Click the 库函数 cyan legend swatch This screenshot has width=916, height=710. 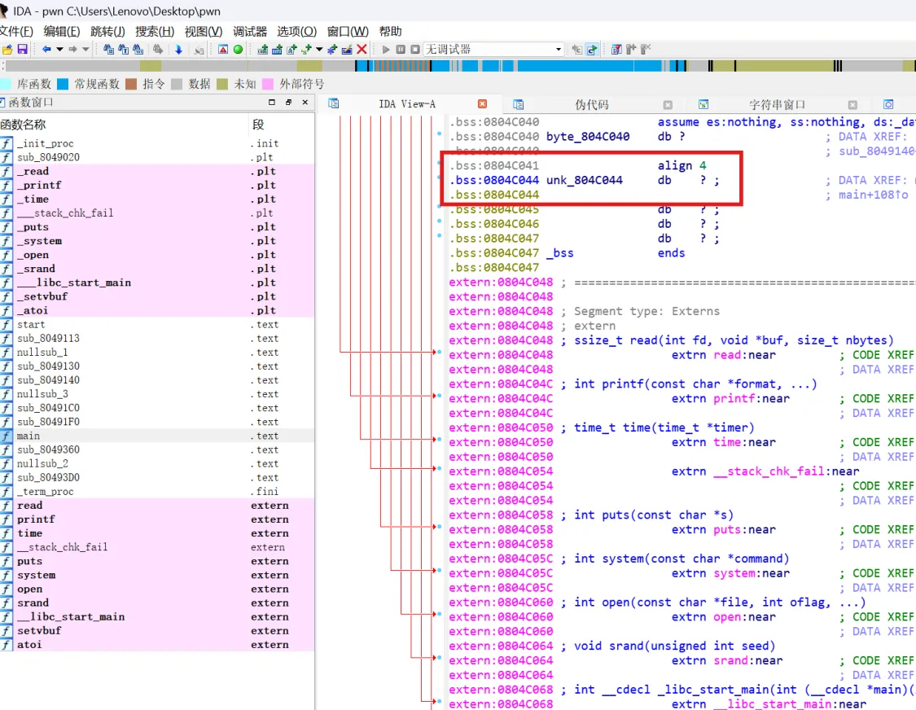tap(5, 84)
